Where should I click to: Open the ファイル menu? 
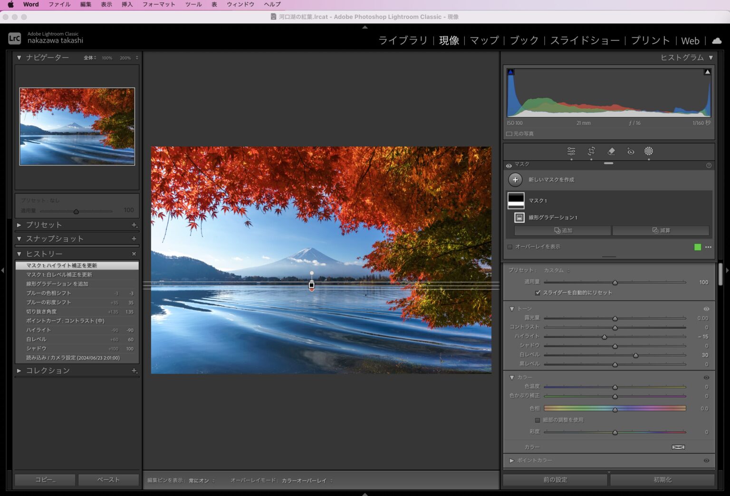coord(59,4)
